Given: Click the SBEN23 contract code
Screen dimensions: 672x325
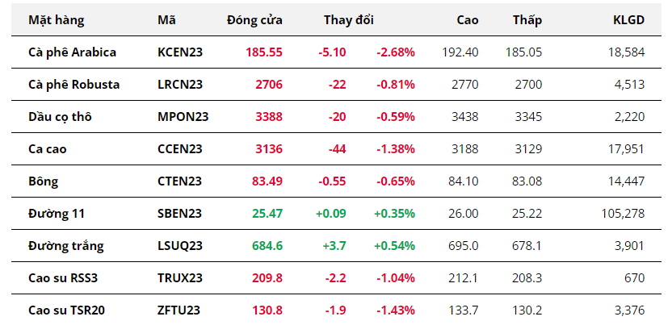Looking at the screenshot, I should pos(179,213).
